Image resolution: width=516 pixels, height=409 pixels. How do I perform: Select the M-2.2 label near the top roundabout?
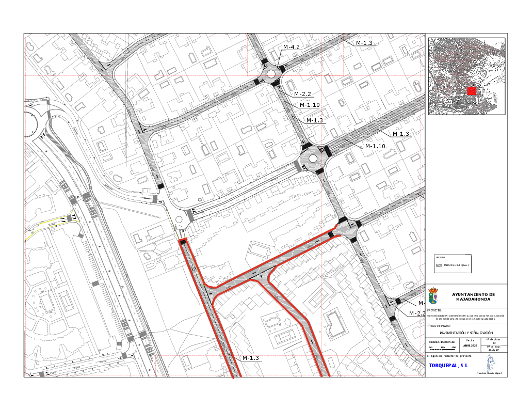click(x=302, y=94)
